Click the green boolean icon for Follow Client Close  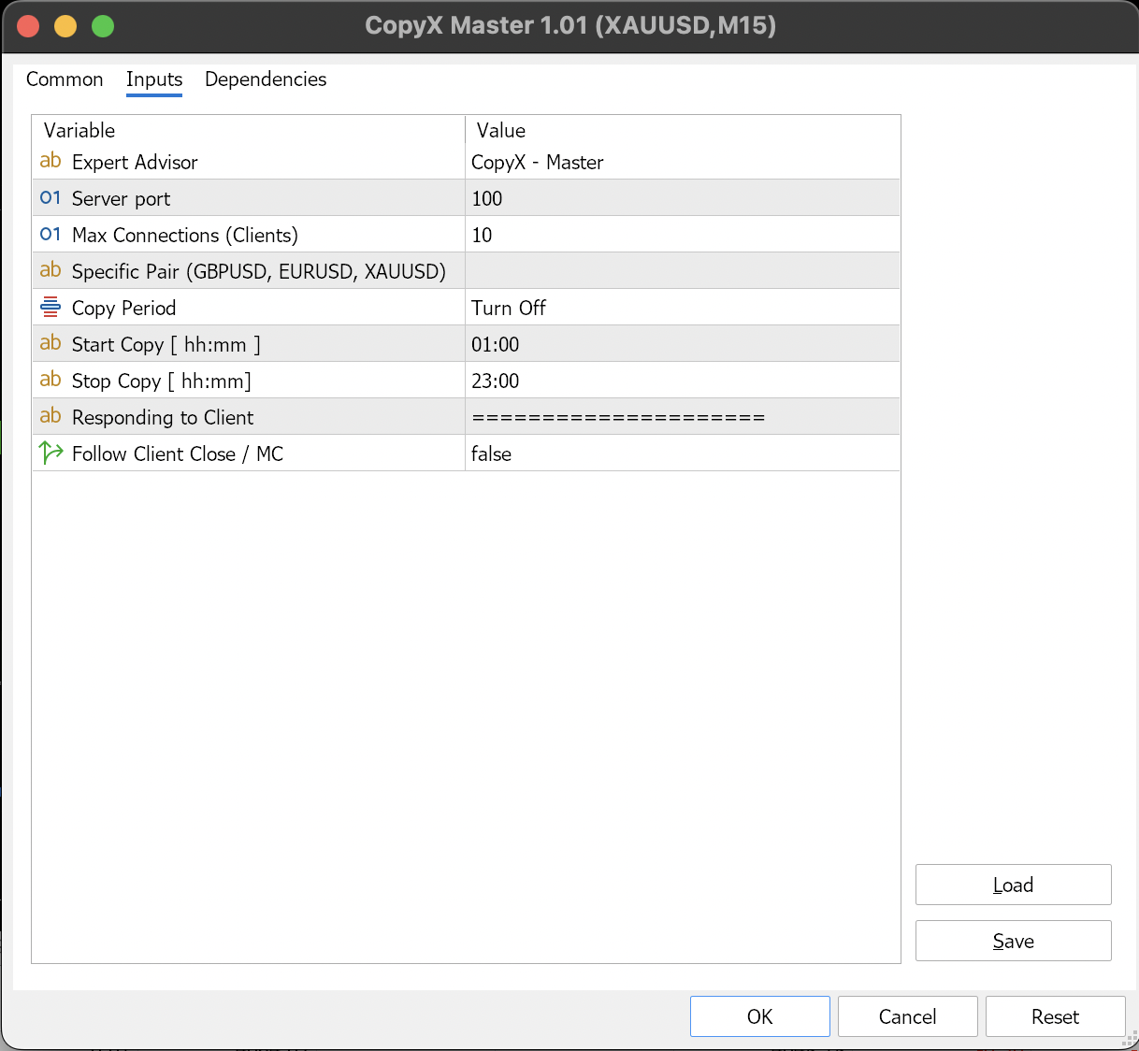click(x=50, y=454)
